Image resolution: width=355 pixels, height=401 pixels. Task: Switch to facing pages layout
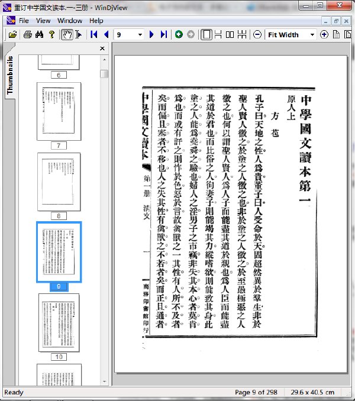click(x=230, y=34)
